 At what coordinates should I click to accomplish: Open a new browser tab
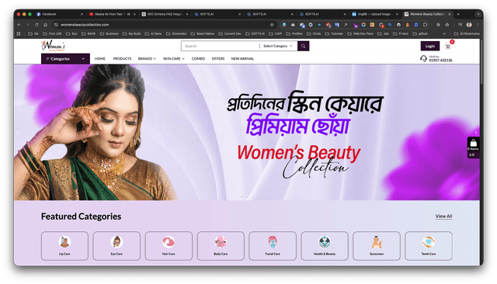tap(458, 14)
